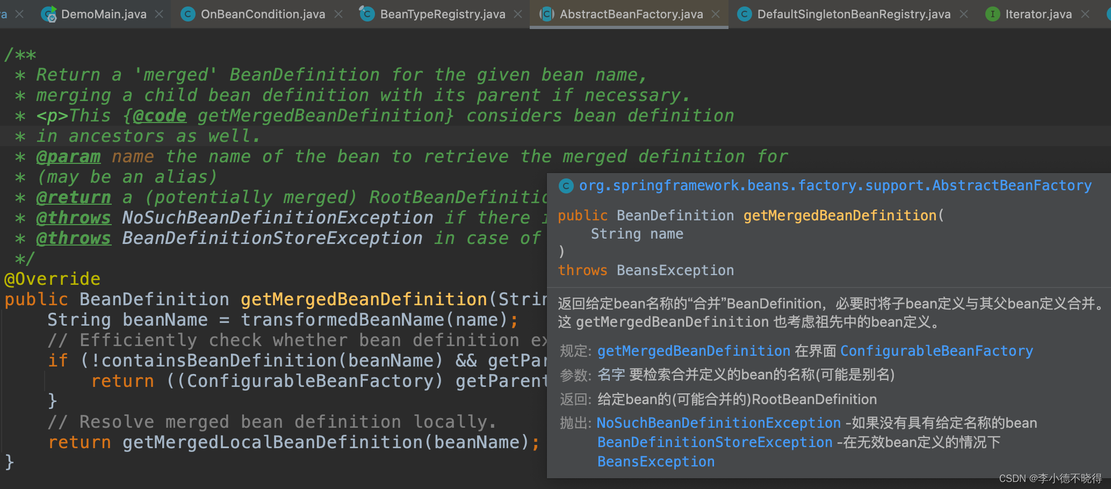
Task: Click the class icon in the documentation popup header
Action: 566,186
